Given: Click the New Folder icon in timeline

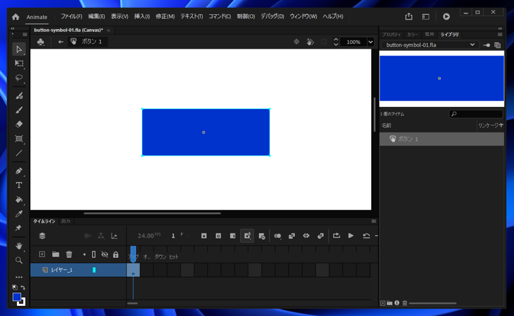Looking at the screenshot, I should click(x=55, y=254).
